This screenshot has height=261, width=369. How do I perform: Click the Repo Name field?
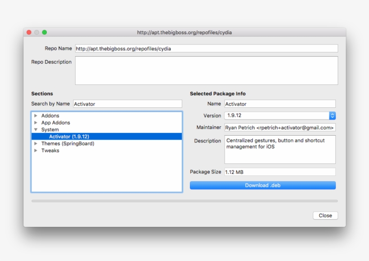pos(207,49)
